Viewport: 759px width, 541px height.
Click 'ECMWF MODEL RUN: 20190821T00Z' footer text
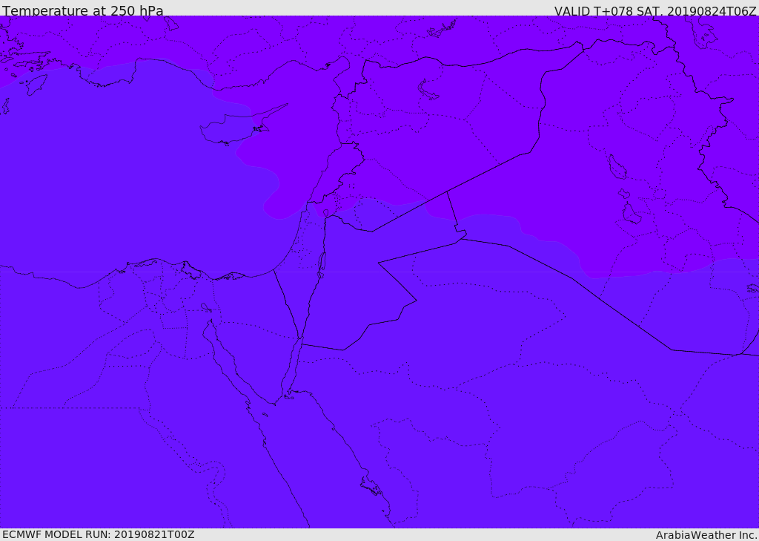[99, 534]
